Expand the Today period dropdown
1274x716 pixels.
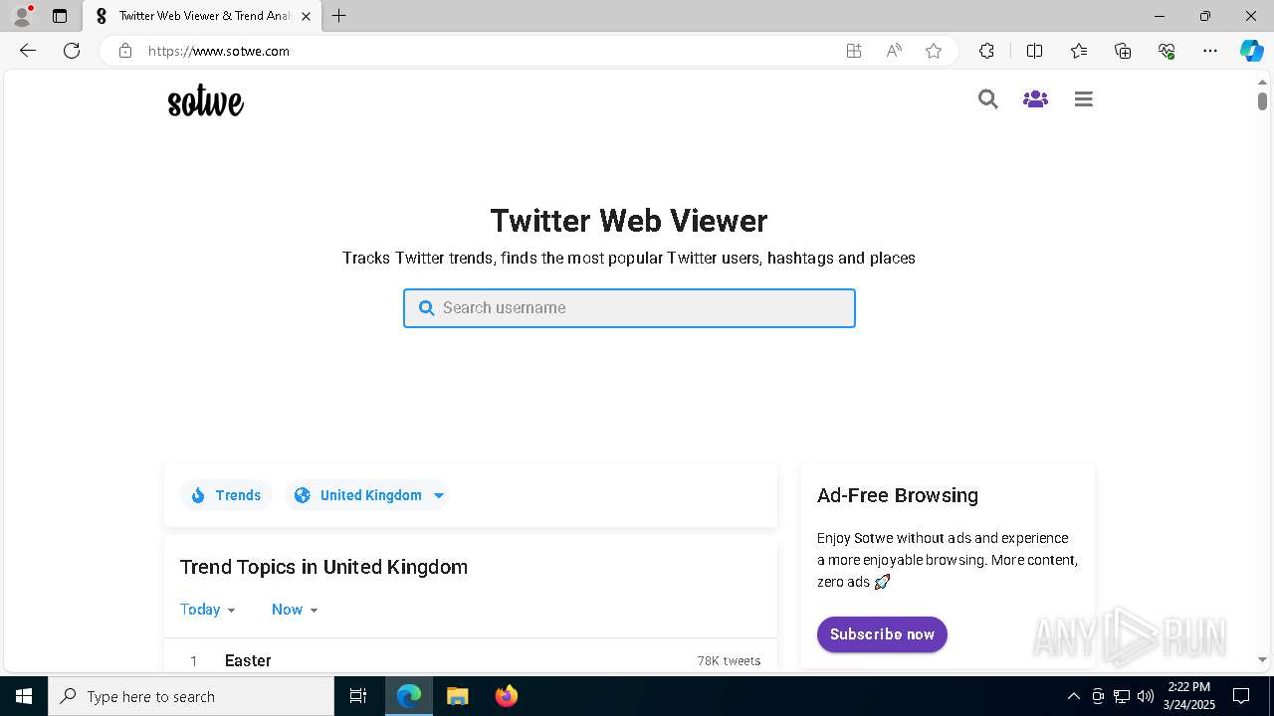pyautogui.click(x=208, y=610)
